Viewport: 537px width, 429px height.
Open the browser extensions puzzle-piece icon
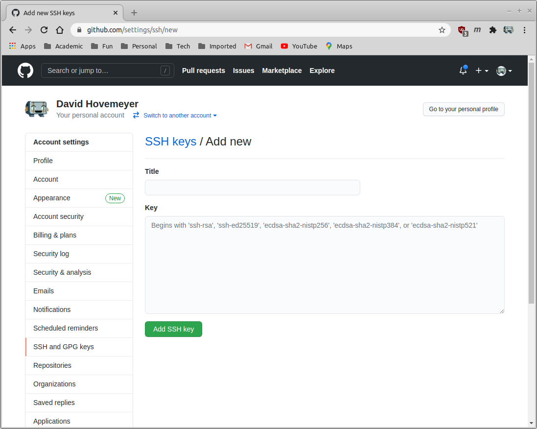point(492,30)
